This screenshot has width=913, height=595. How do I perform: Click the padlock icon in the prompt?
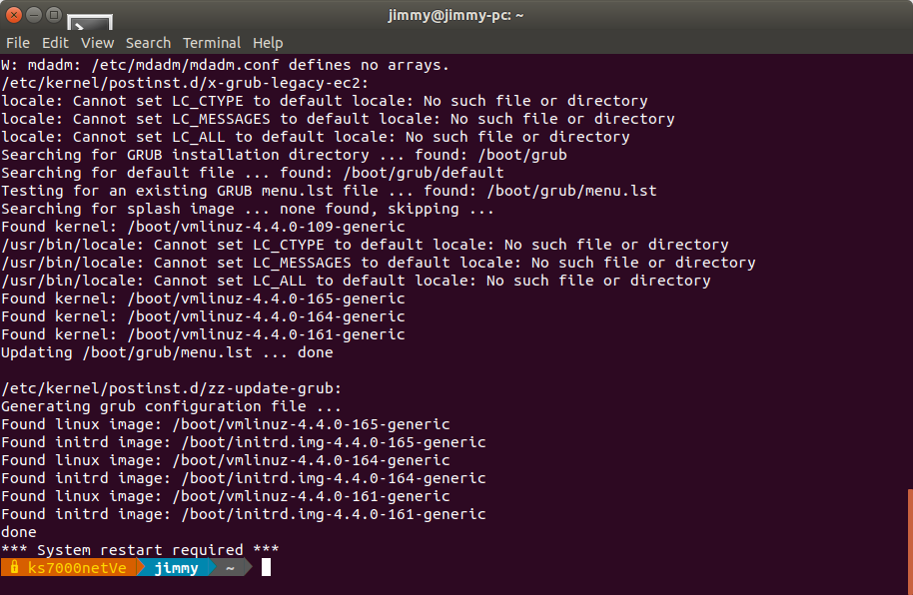tap(14, 567)
